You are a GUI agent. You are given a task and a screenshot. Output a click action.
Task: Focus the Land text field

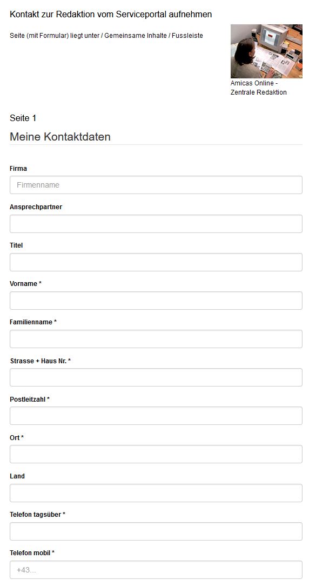(x=156, y=493)
